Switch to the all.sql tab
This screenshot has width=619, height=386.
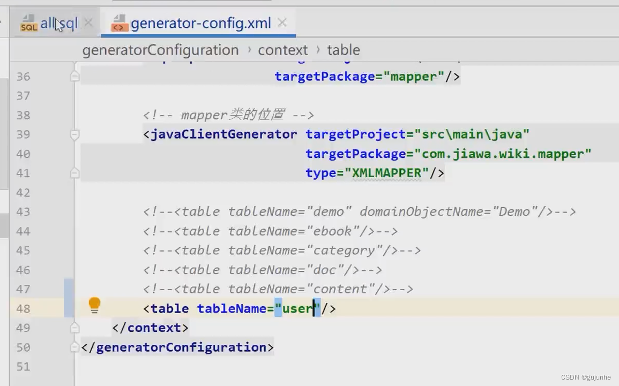[x=59, y=23]
